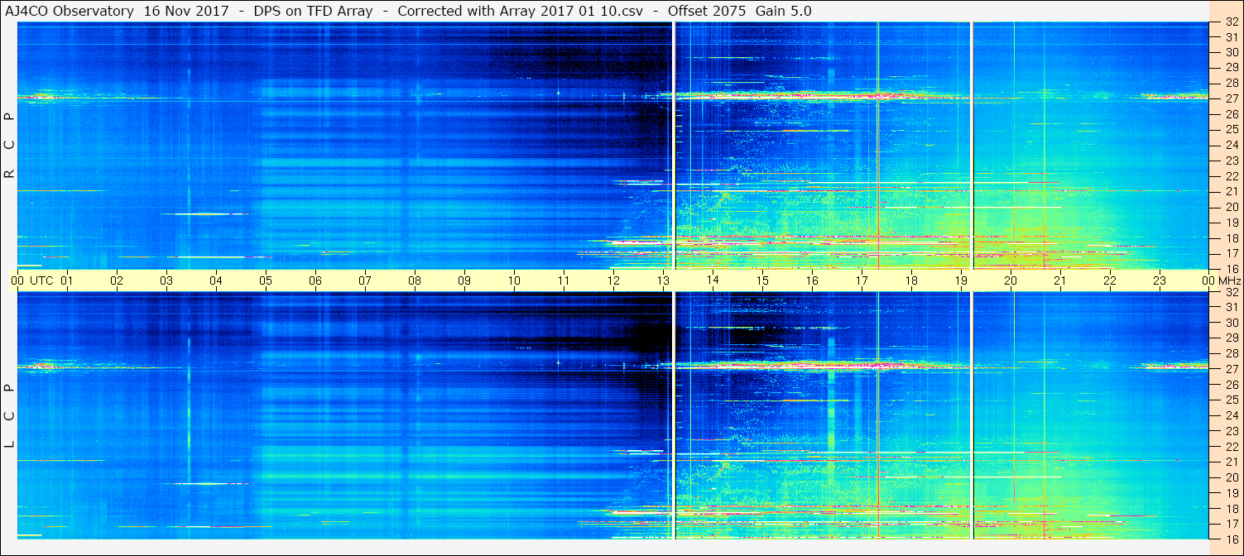Select the 11 hour tick label
Screen dimensions: 1244x556
click(564, 280)
